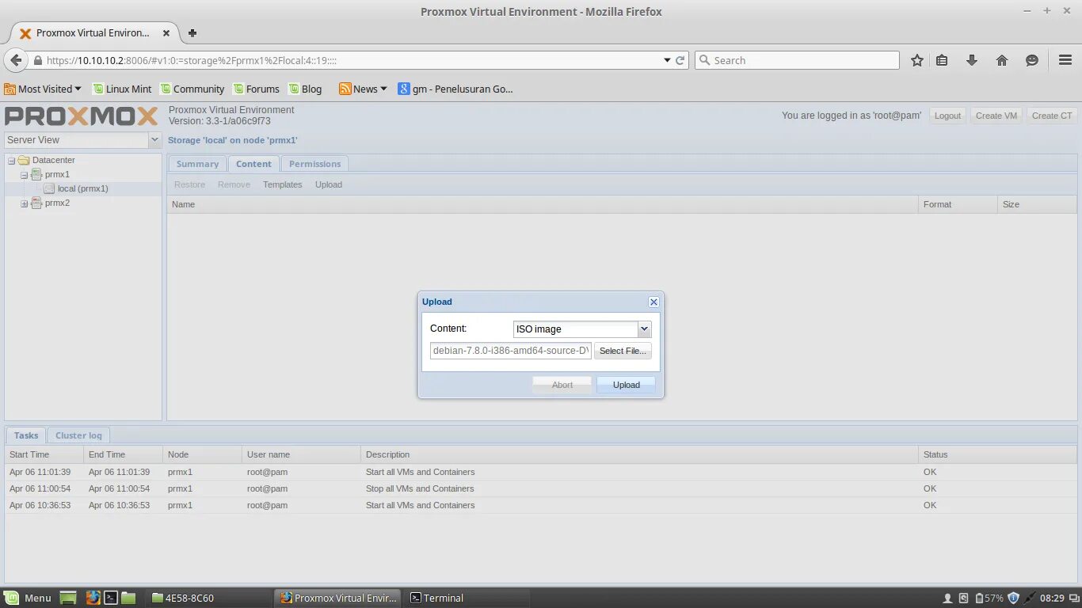This screenshot has width=1082, height=608.
Task: Launch terminal from the taskbar launcher icon
Action: (x=112, y=598)
